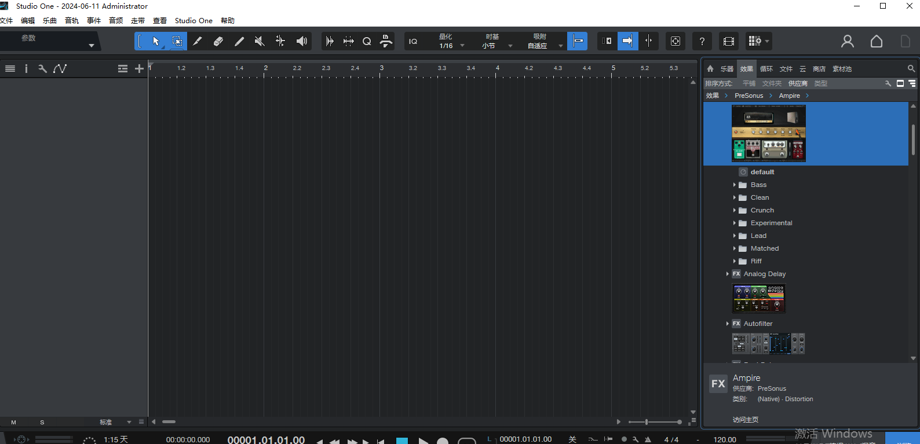
Task: Click the browser home icon
Action: 710,68
